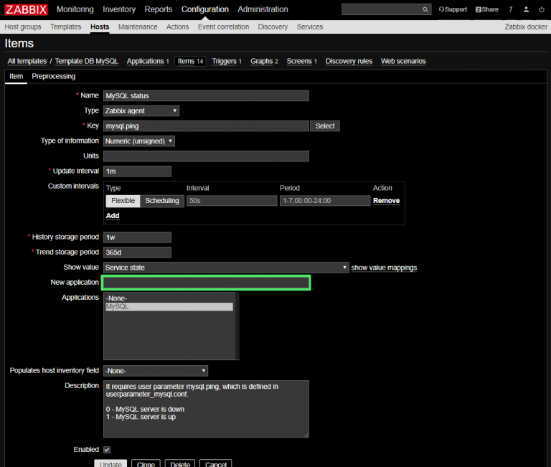Open Web scenarios link
551x467 pixels.
tap(403, 61)
